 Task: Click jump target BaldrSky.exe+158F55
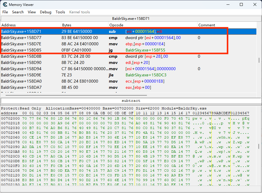[145, 50]
